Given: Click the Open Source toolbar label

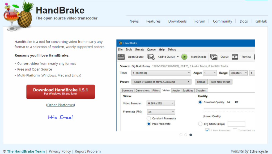Looking at the screenshot, I should 136,57.
